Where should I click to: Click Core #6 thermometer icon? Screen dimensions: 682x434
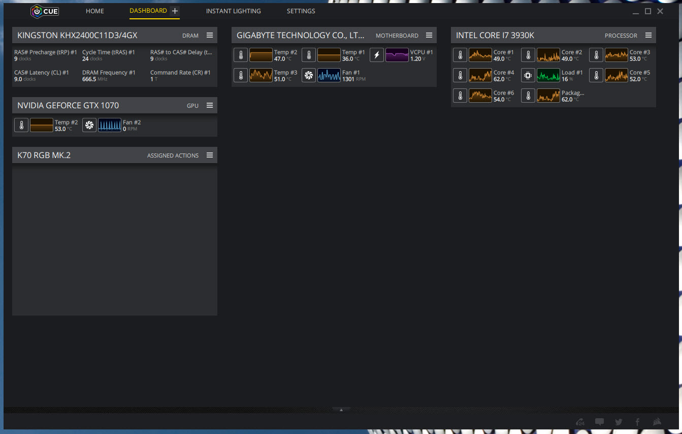tap(460, 96)
